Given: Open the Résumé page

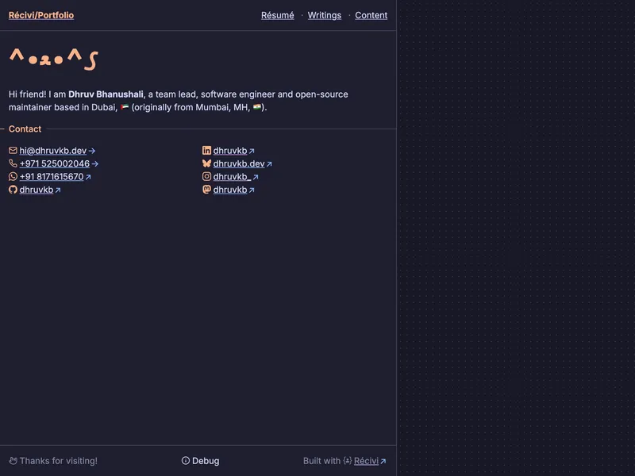Looking at the screenshot, I should point(277,15).
